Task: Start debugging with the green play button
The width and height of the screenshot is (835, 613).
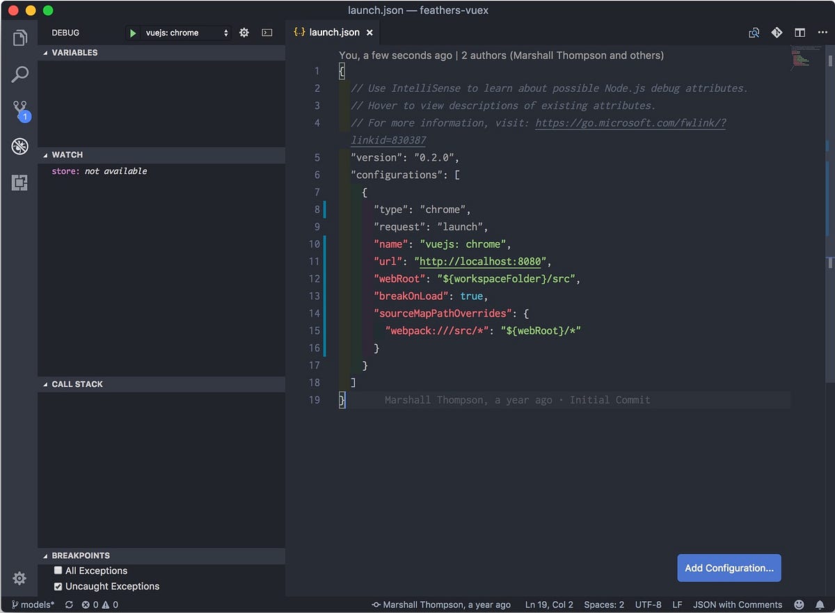Action: [x=132, y=32]
